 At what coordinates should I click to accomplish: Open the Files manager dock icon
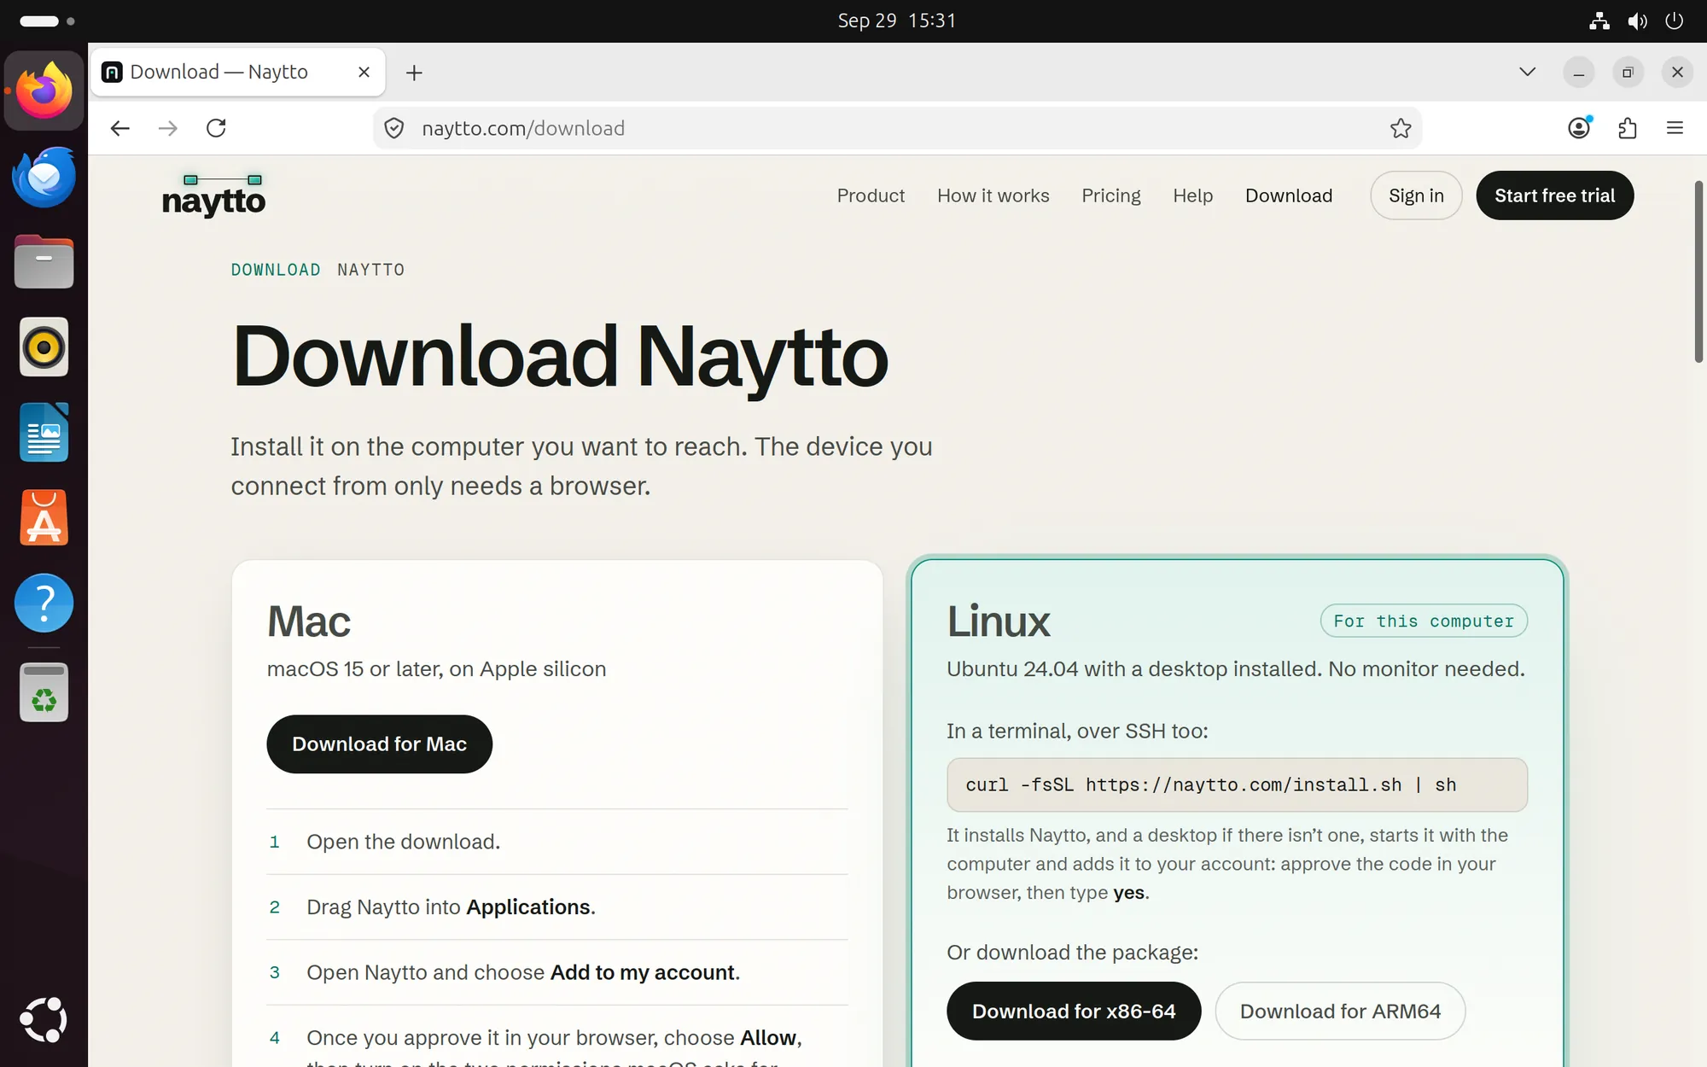click(44, 262)
